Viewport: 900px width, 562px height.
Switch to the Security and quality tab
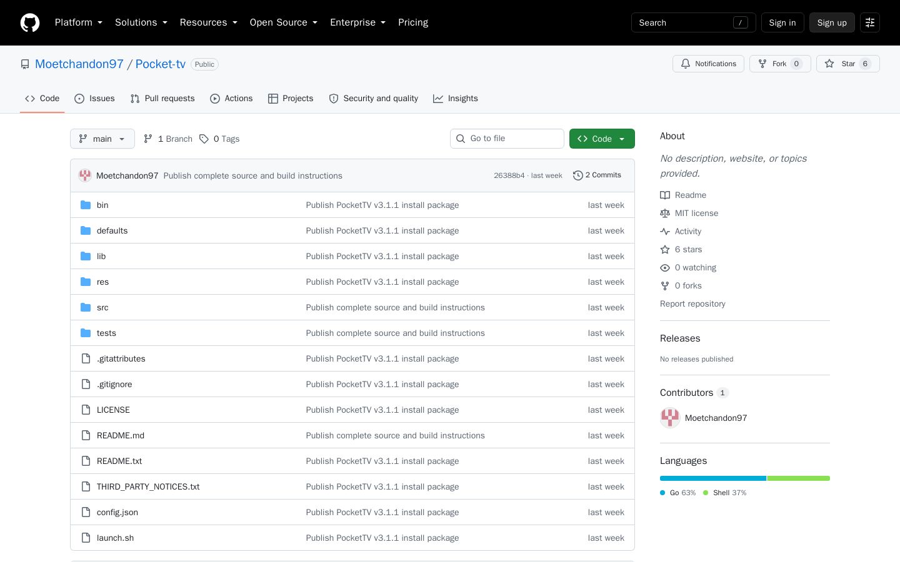[x=374, y=99]
